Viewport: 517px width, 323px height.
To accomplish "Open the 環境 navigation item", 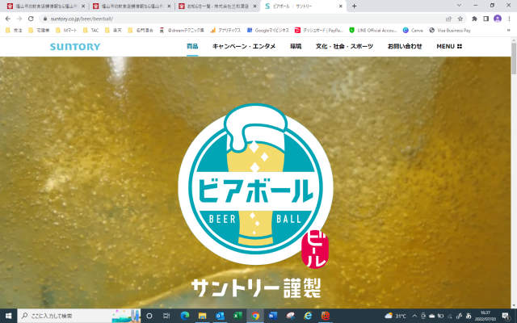I will [296, 46].
